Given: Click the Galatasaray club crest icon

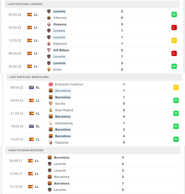Looking at the screenshot, I should (51, 123).
